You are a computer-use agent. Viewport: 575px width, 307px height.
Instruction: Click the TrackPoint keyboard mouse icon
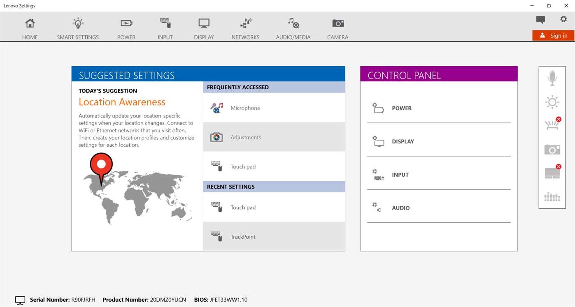(x=216, y=236)
